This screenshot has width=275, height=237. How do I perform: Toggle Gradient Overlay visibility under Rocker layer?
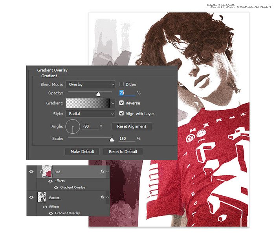pos(51,213)
